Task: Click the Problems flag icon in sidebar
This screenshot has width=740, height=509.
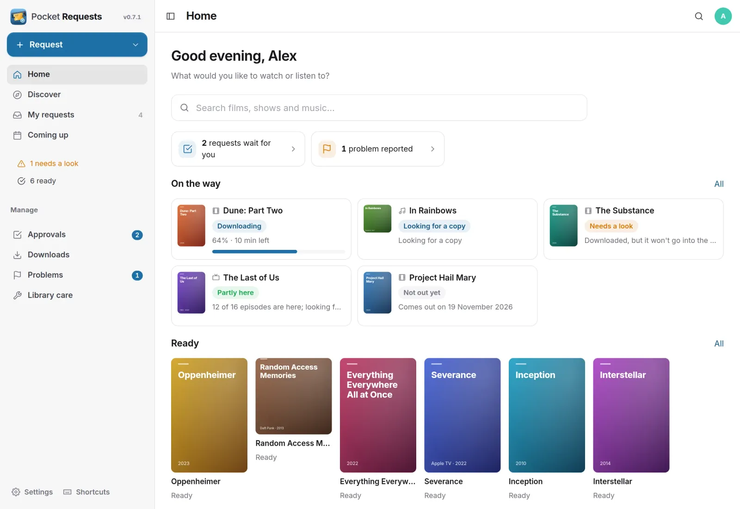Action: [x=18, y=275]
